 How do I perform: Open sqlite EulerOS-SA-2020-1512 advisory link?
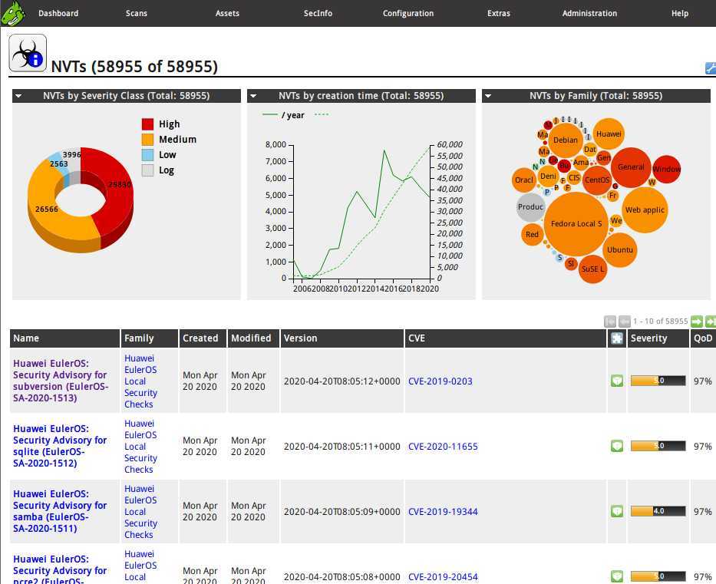pos(60,446)
